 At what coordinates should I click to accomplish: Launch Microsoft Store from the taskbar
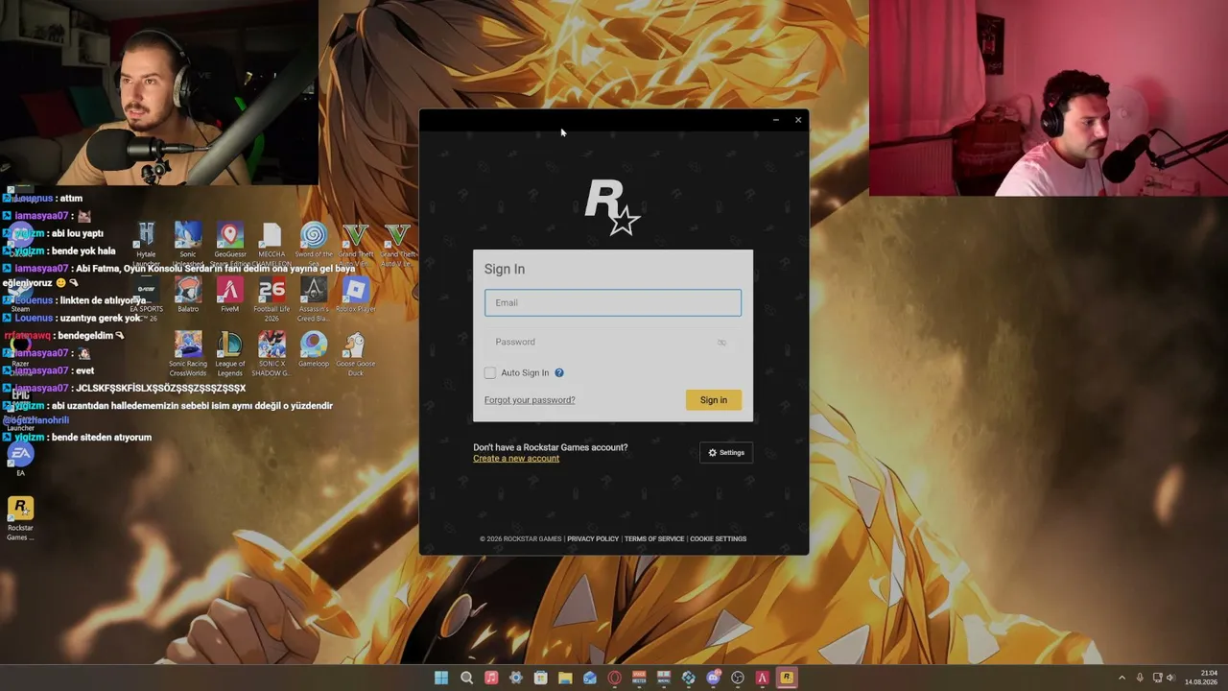540,678
